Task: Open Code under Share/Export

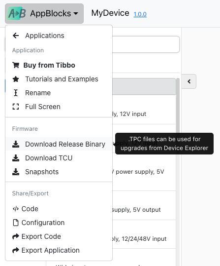Action: 59,209
